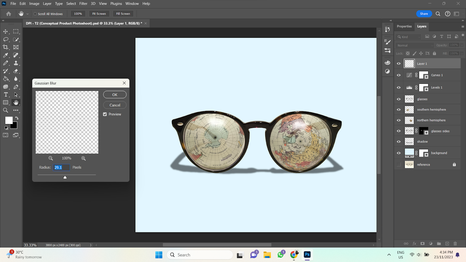Create a new layer from panel footer
Image resolution: width=466 pixels, height=262 pixels.
click(447, 244)
